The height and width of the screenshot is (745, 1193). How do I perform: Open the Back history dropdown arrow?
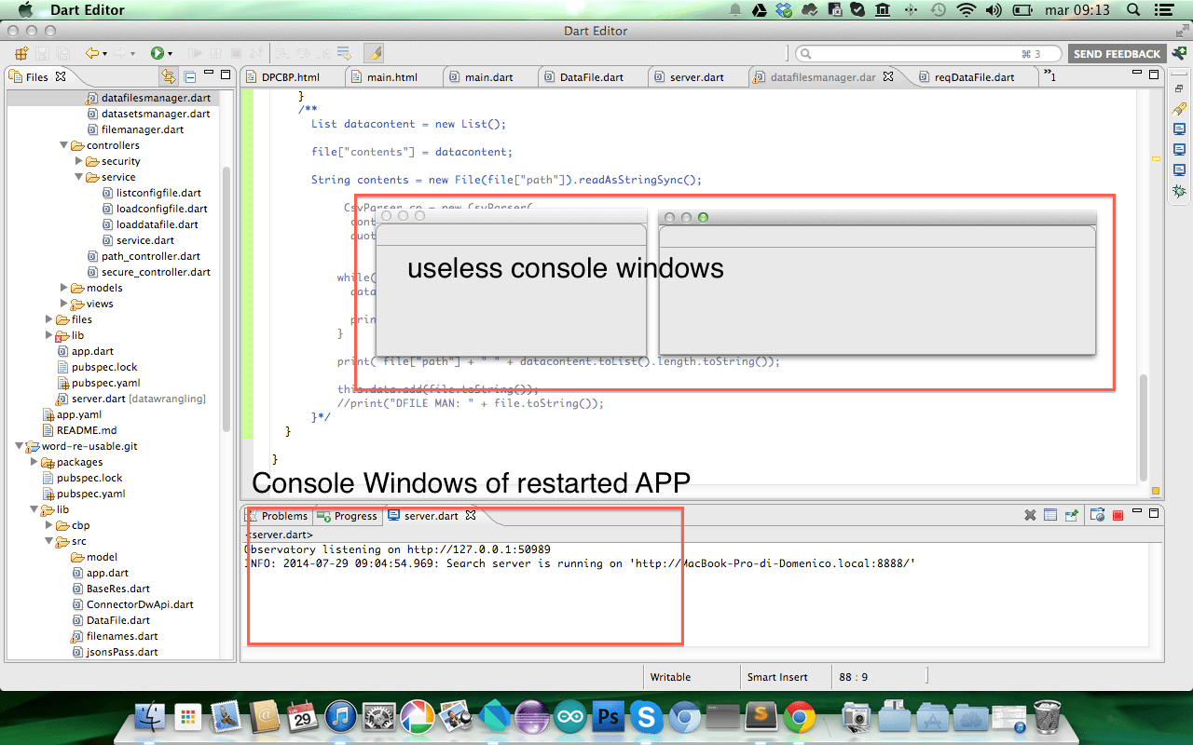coord(104,54)
